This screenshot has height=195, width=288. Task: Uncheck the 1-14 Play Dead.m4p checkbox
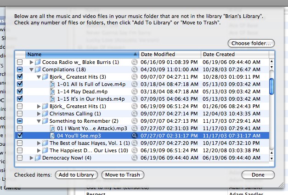click(19, 92)
